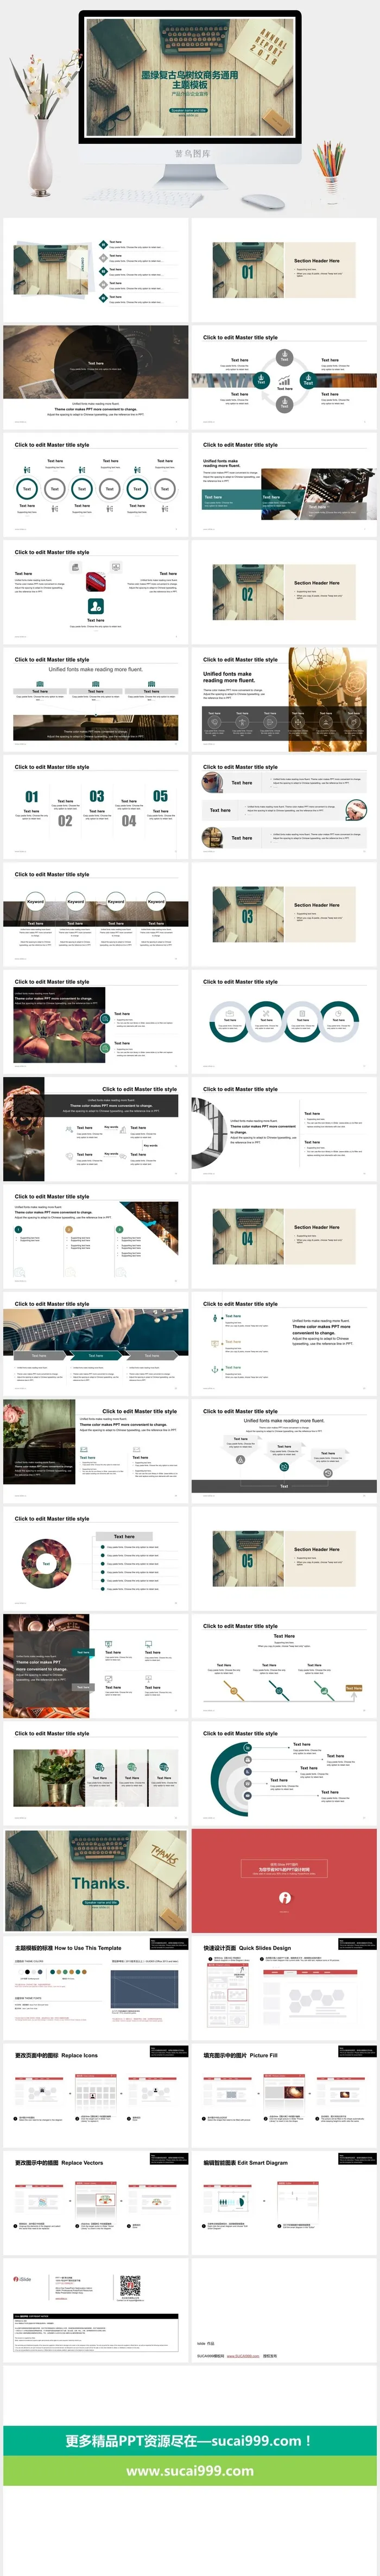Select the slide with the dark flower photo
The image size is (380, 2576).
95,1021
